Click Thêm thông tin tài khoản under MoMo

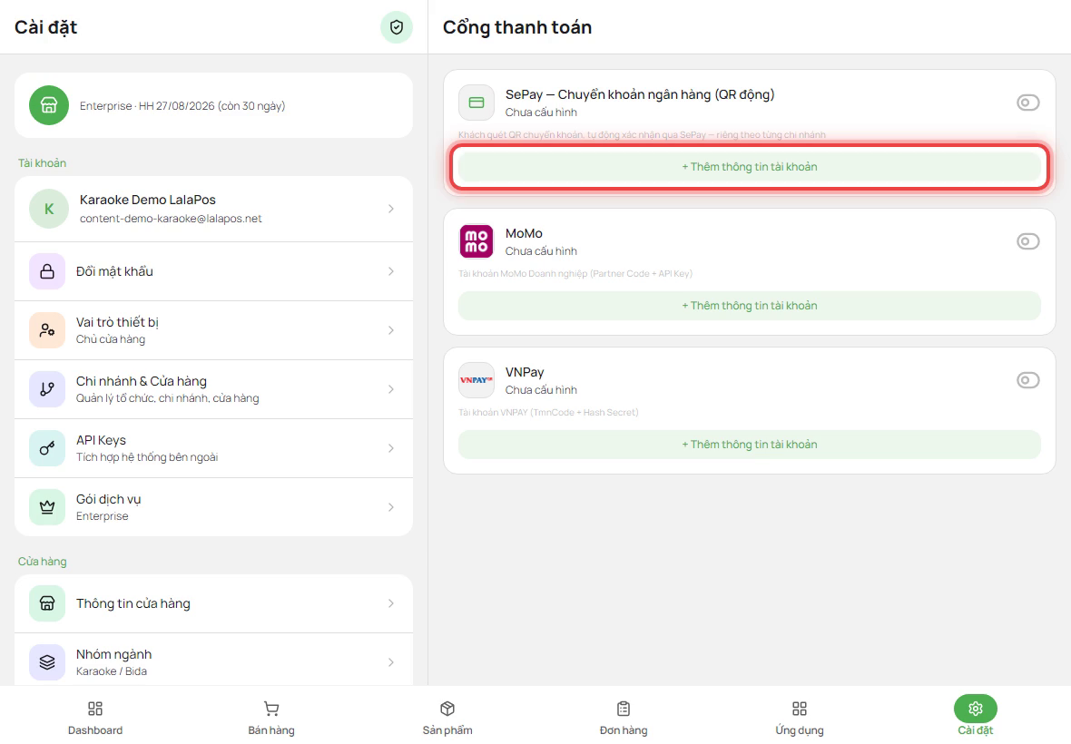(750, 306)
